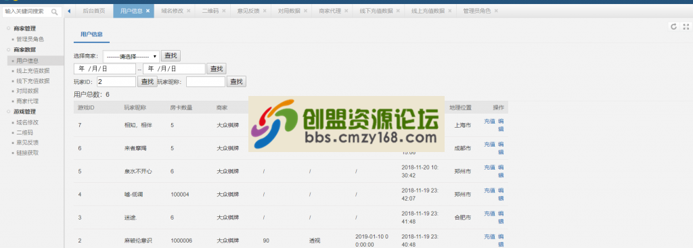Click 充值 for player 相知、相伴
Image resolution: width=693 pixels, height=248 pixels.
coord(489,122)
